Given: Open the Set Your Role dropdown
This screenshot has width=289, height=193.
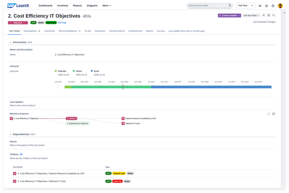Looking at the screenshot, I should click(x=251, y=16).
